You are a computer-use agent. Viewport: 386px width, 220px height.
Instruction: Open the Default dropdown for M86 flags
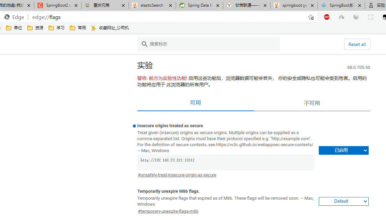click(x=344, y=201)
